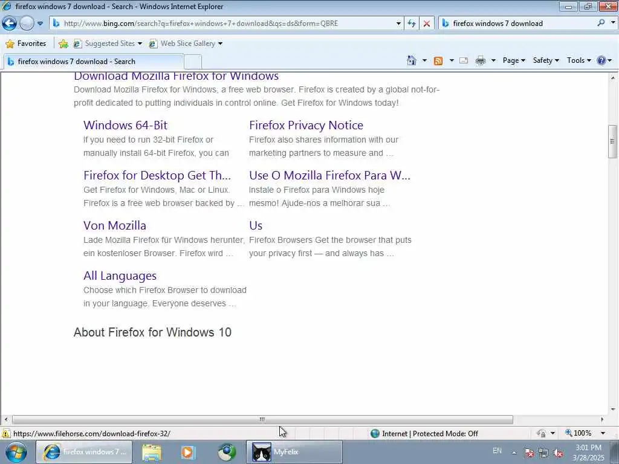Click the Action Center flag tray icon
The height and width of the screenshot is (464, 619).
coord(529,453)
